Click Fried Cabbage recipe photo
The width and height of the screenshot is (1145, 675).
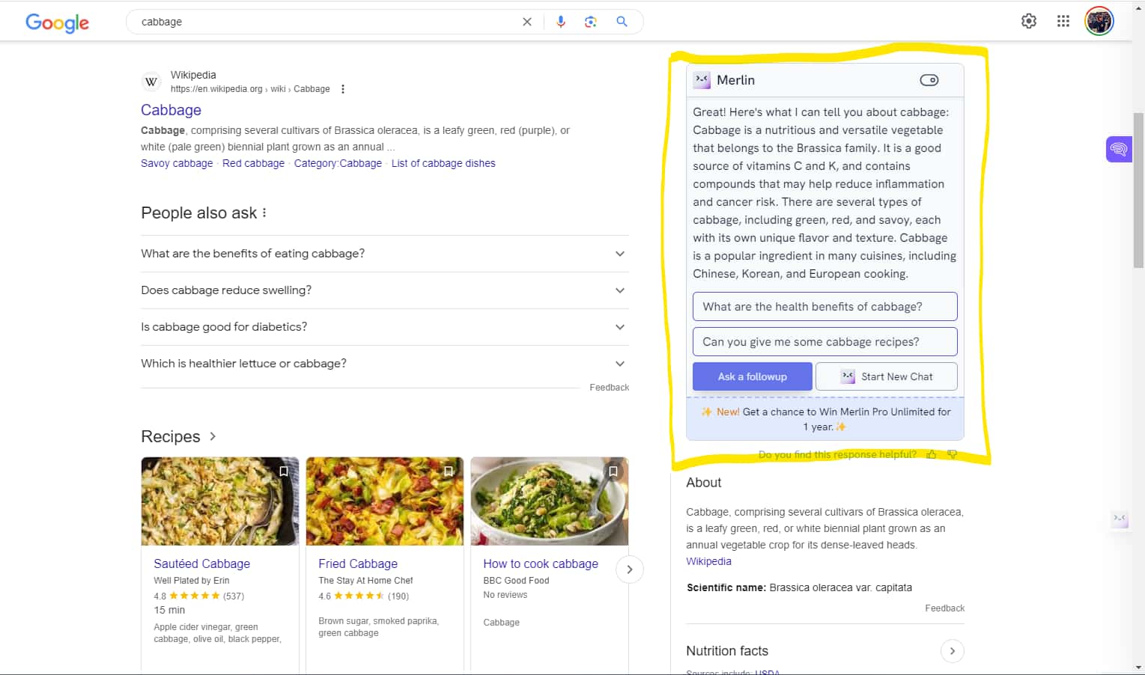[x=385, y=501]
